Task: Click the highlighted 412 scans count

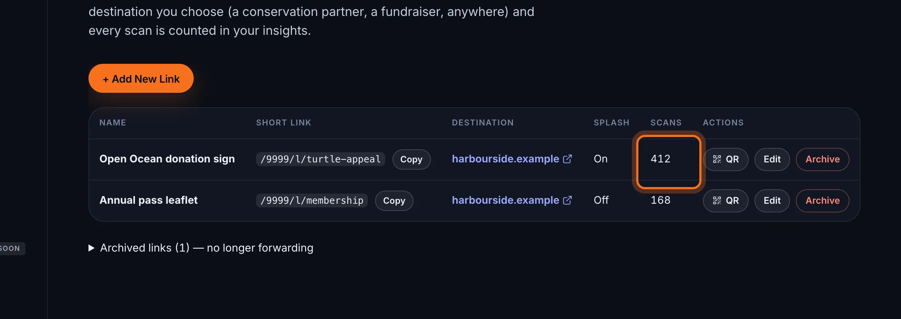Action: [x=660, y=159]
